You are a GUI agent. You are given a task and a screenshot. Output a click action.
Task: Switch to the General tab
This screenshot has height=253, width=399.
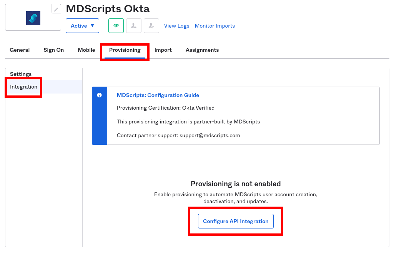tap(20, 50)
